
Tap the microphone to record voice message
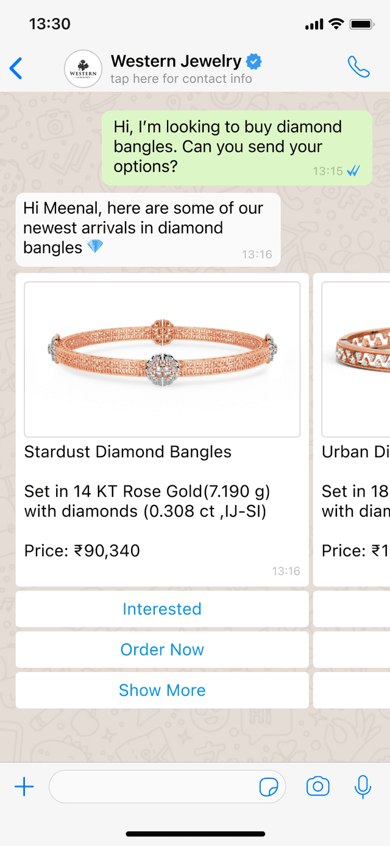pyautogui.click(x=363, y=787)
